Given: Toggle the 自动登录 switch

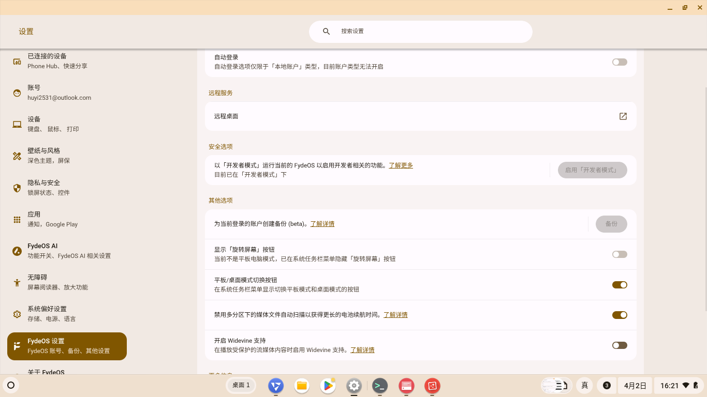Looking at the screenshot, I should coord(620,62).
